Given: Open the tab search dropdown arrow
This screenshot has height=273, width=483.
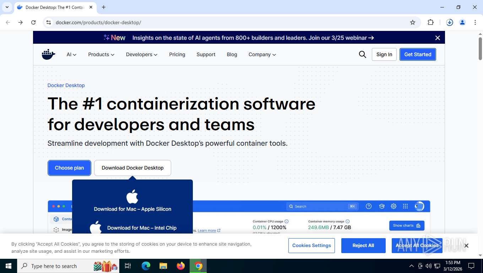Looking at the screenshot, I should (7, 7).
